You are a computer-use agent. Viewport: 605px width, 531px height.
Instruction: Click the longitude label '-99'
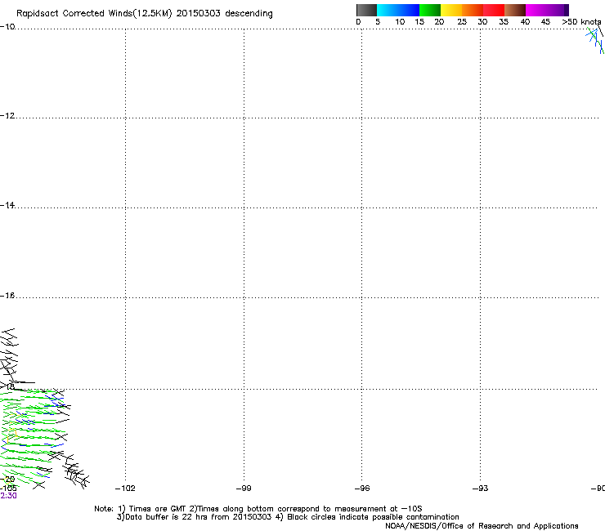(244, 489)
